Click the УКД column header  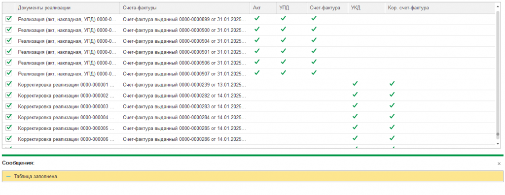366,8
